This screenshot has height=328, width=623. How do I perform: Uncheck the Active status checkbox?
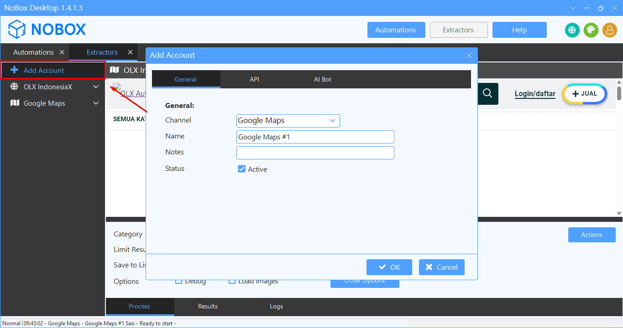pyautogui.click(x=242, y=169)
